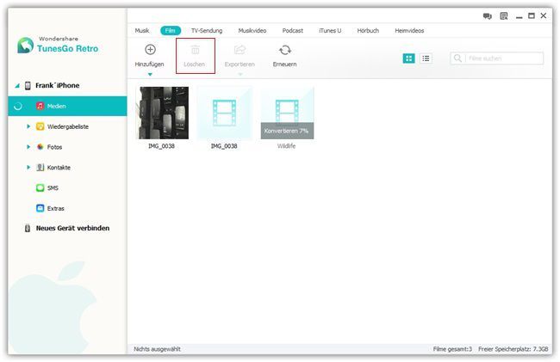Screen dimensions: 560x362
Task: Click the Freier Speicherplatz status text
Action: click(x=513, y=349)
